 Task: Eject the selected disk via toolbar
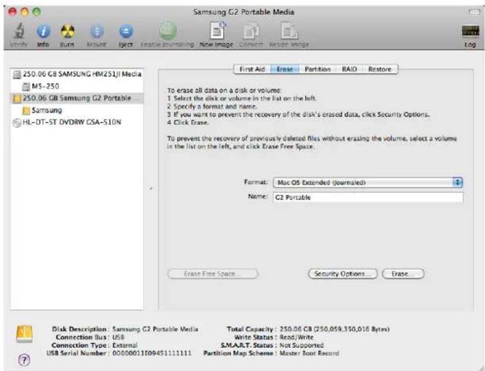coord(126,31)
